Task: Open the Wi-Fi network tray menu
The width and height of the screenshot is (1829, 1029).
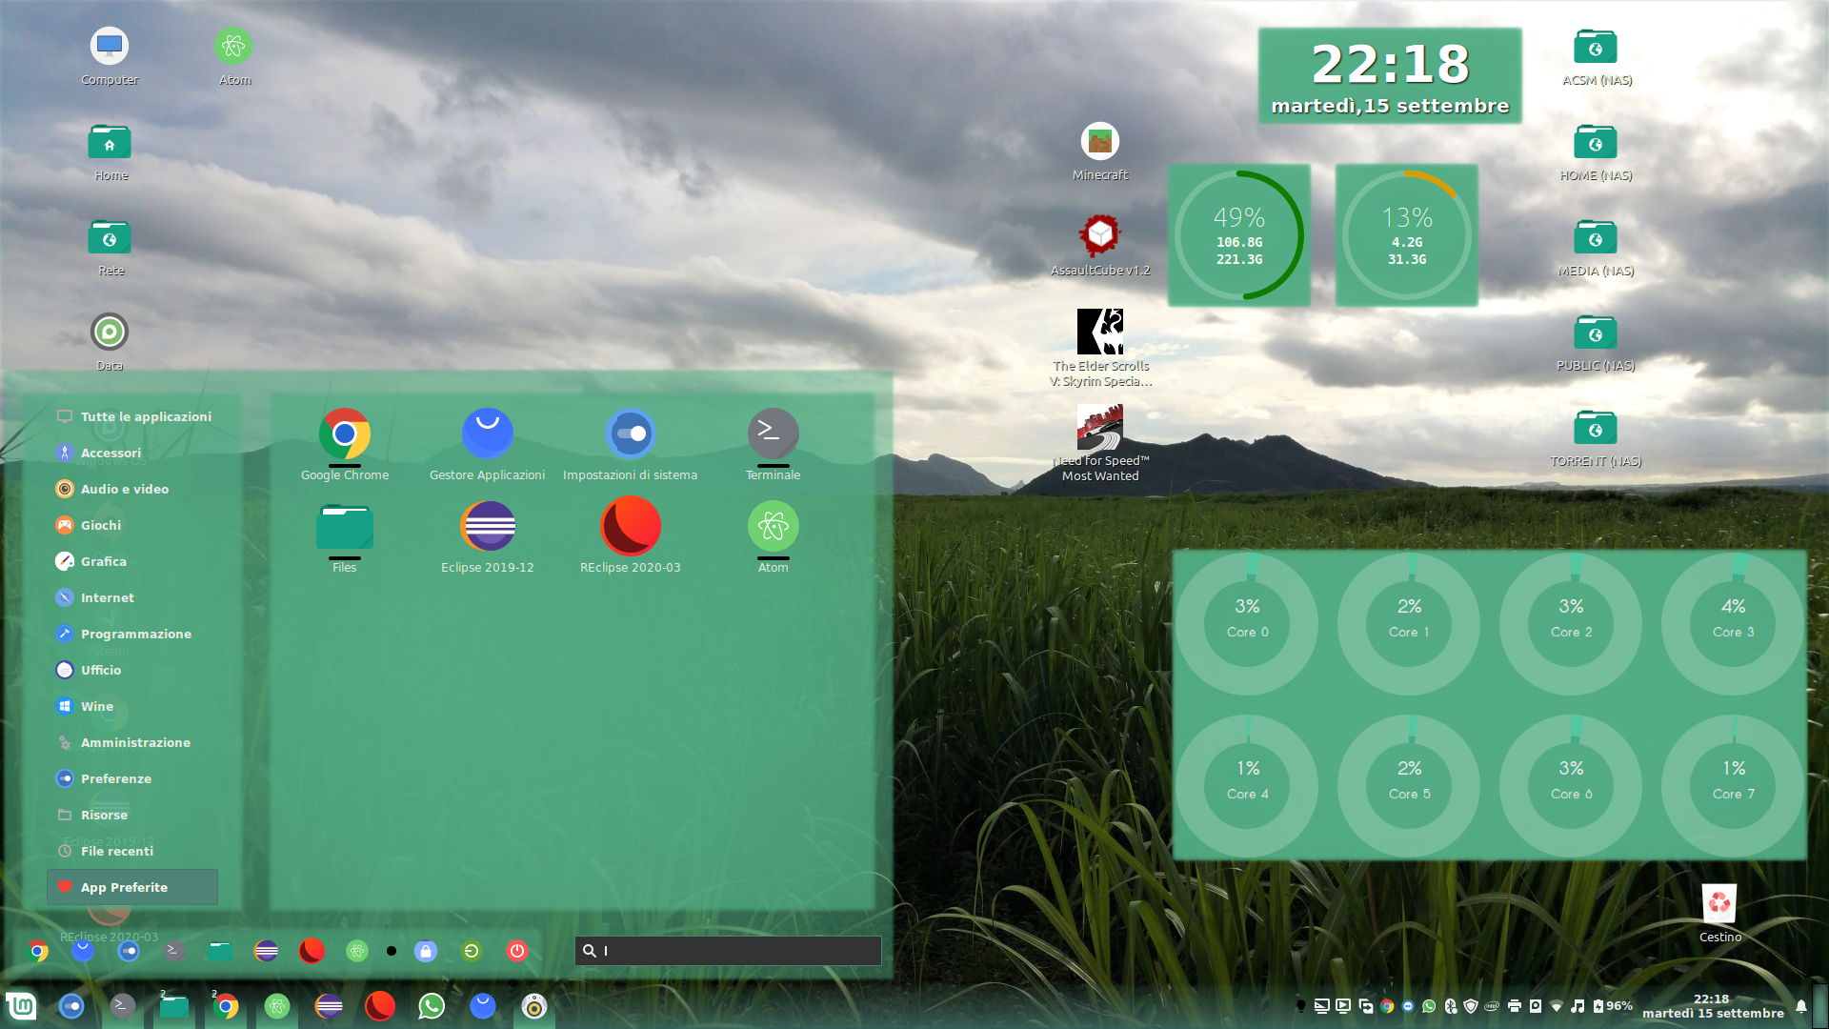Action: (x=1557, y=1006)
